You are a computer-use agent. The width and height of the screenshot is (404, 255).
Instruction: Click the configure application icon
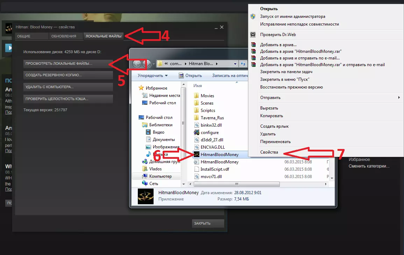click(196, 132)
